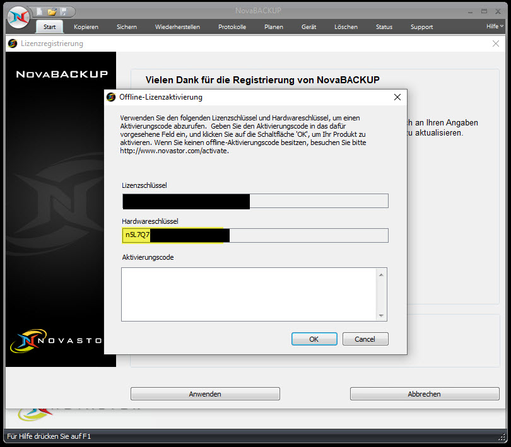Open the Wiederherstellen tab

177,26
